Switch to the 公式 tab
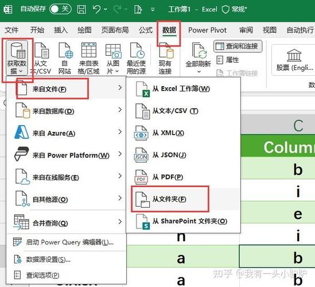This screenshot has height=287, width=315. click(x=146, y=30)
